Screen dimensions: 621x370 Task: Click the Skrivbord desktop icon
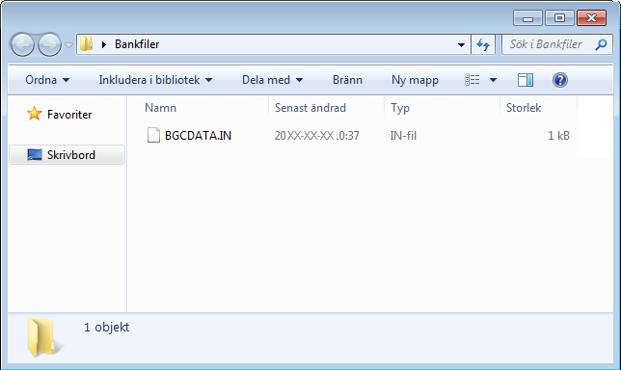pos(35,155)
